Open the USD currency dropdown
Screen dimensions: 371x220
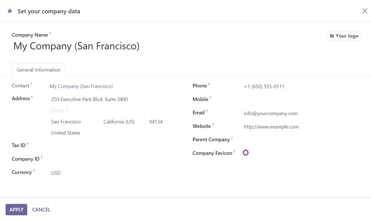pyautogui.click(x=114, y=173)
